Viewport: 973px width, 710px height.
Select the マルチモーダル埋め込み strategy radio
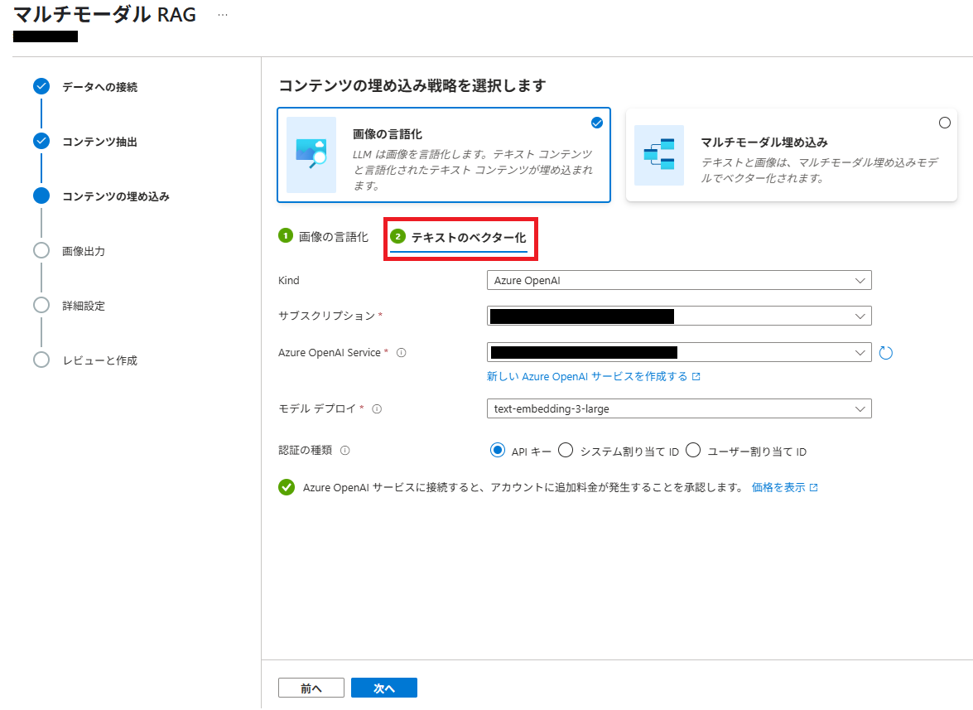(x=945, y=123)
